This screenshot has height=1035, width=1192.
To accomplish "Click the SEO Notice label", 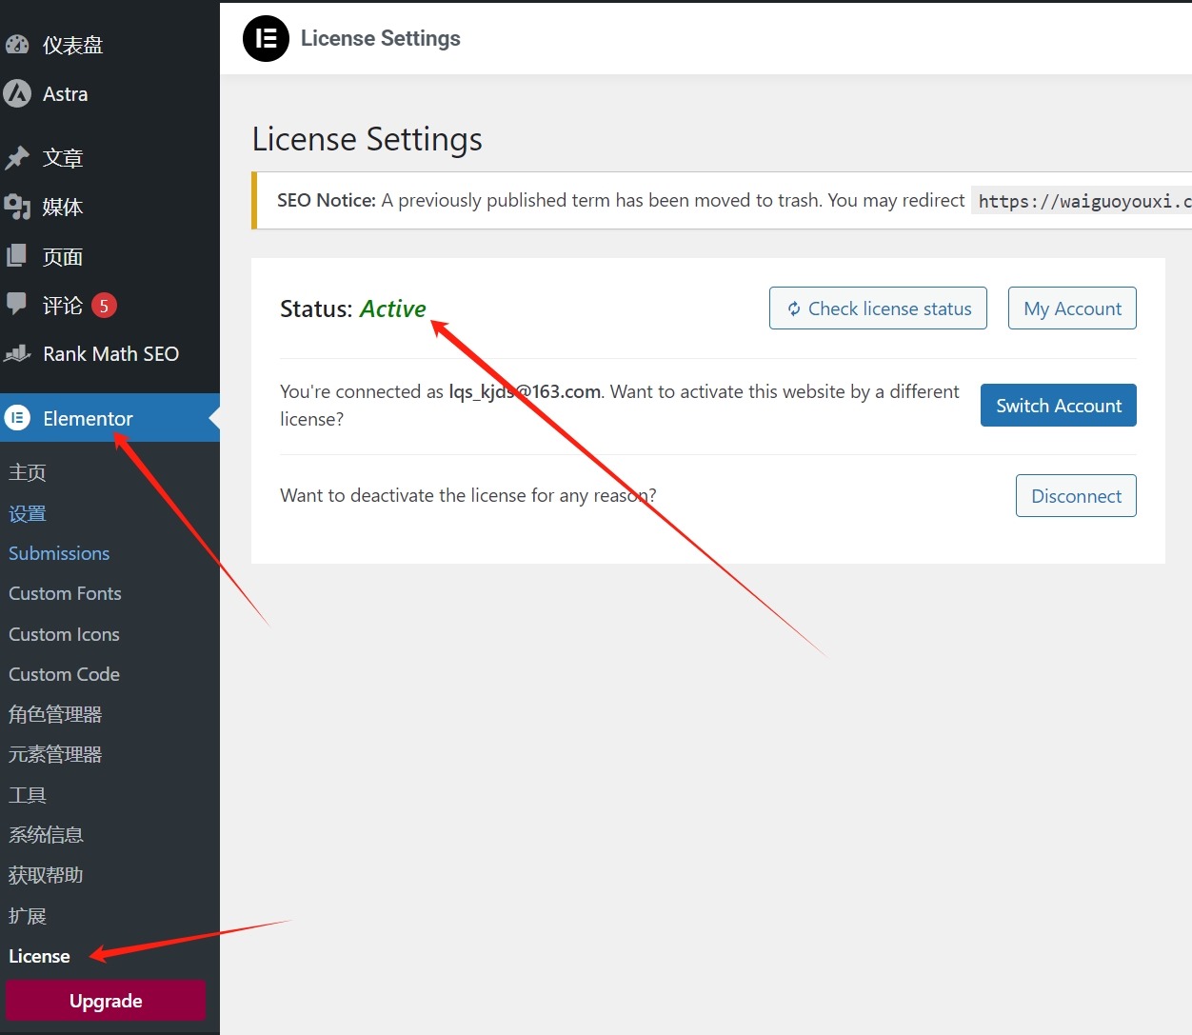I will tap(327, 200).
